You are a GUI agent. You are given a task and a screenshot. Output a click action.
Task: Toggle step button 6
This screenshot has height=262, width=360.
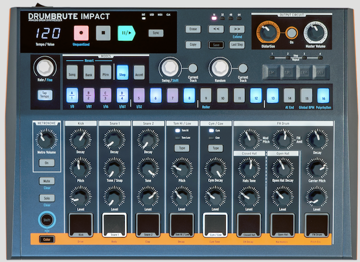(156, 95)
